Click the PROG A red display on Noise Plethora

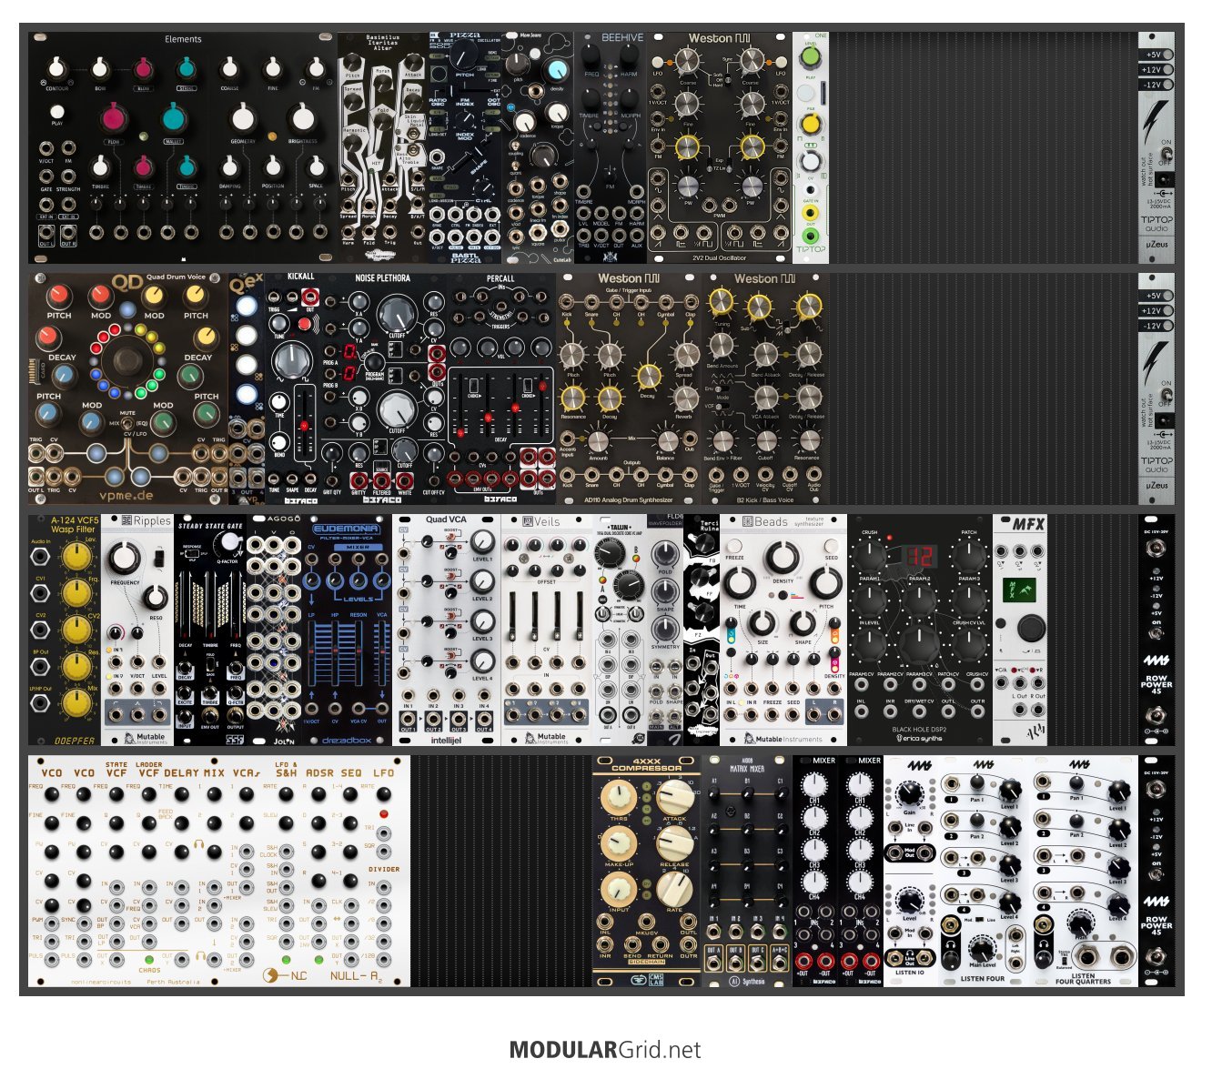[x=348, y=352]
